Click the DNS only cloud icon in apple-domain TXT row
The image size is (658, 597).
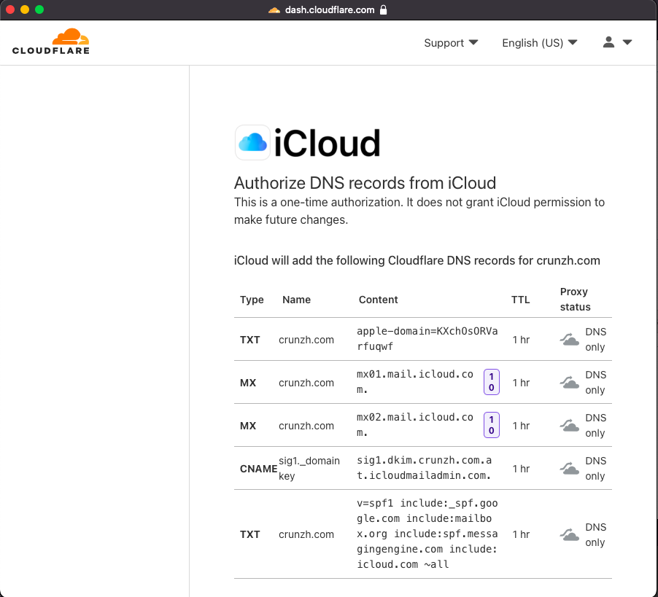pos(570,340)
